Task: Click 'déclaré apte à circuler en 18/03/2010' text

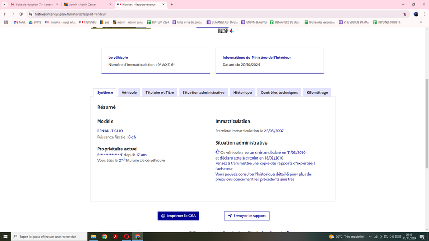Action: [x=252, y=158]
